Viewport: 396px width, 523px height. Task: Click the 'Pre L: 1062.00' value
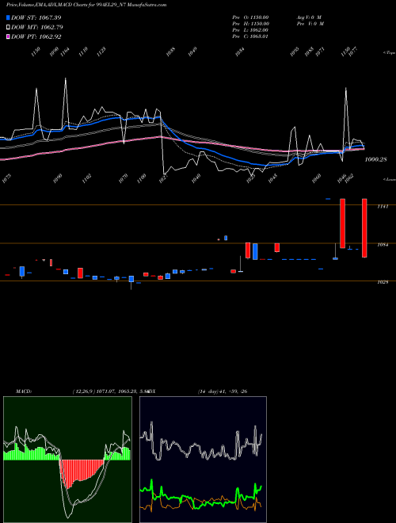click(250, 30)
